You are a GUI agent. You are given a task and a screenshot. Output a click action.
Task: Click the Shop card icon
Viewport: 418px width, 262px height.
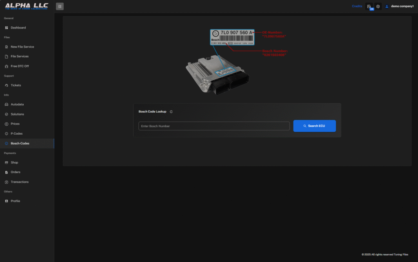[7, 163]
